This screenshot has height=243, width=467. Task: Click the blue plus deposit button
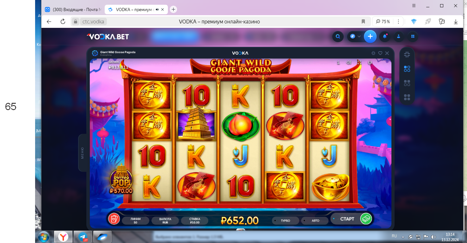[370, 37]
